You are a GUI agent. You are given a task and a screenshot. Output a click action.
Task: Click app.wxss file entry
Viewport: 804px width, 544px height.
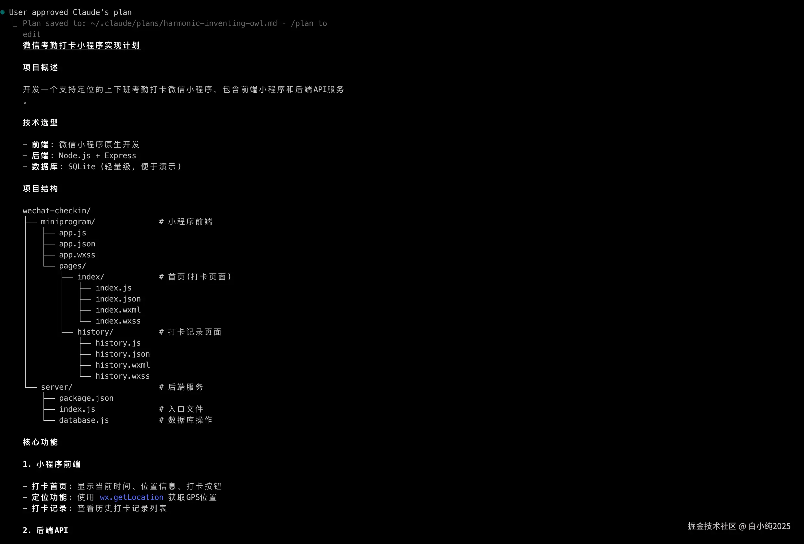[x=77, y=255]
